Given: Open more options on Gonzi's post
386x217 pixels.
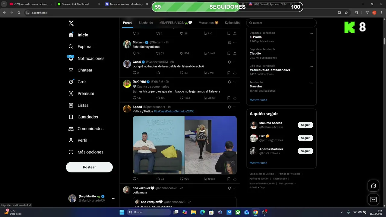Looking at the screenshot, I should [x=235, y=62].
